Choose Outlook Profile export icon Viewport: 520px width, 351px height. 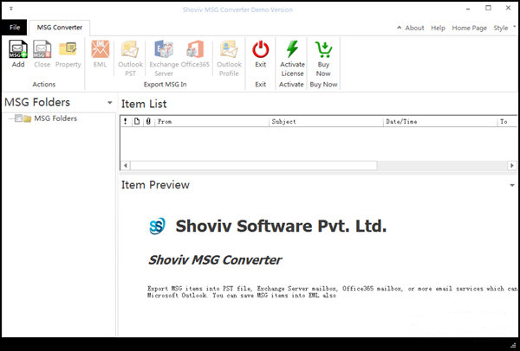pyautogui.click(x=229, y=49)
